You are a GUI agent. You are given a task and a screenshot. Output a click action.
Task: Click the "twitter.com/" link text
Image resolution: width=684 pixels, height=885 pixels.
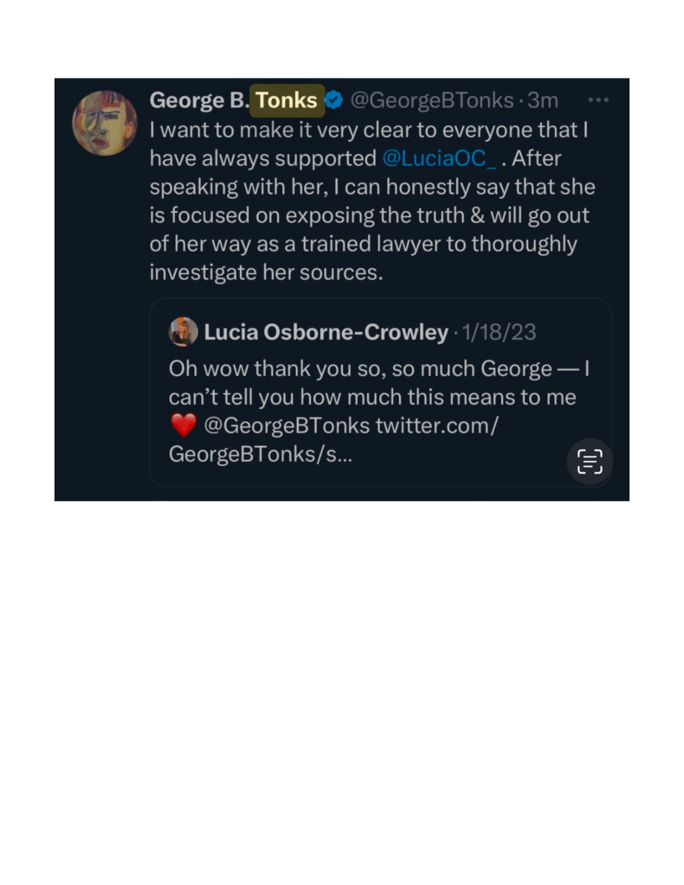click(437, 426)
